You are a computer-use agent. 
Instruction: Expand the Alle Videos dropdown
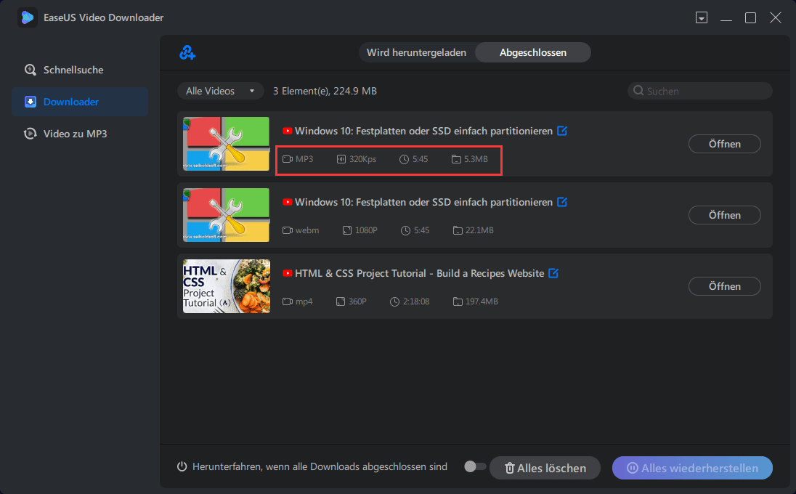tap(220, 91)
